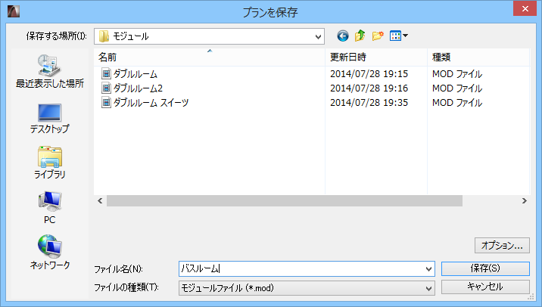
Task: Select the ダブルルーム スイーツ file icon
Action: 106,103
